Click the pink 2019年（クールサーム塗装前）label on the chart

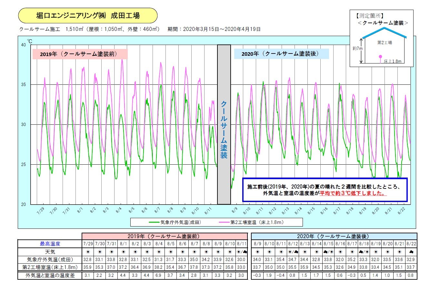click(x=80, y=54)
